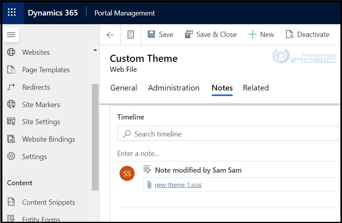Go back using the left arrow icon
Screen dimensions: 342x223
coord(110,35)
